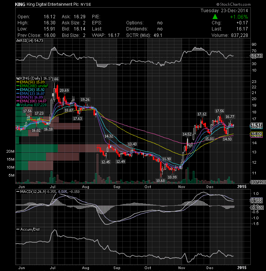Viewport: 266px width, 271px height.
Task: Click the 16.18 price low label
Action: [48, 129]
